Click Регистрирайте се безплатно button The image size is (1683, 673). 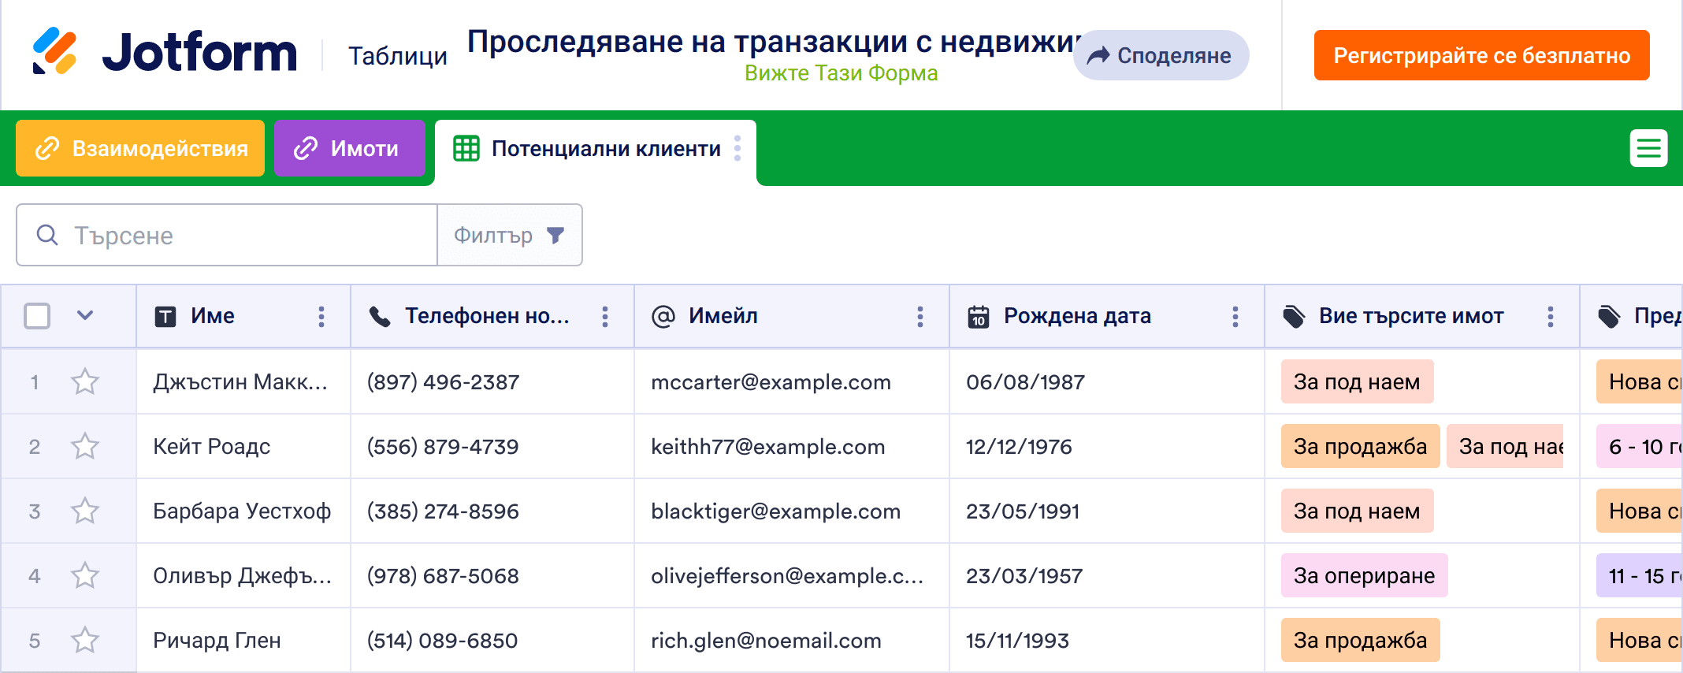1481,55
